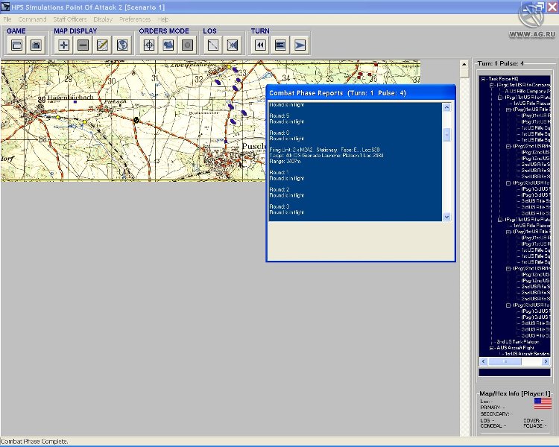Click the line-of-sight diagonal line icon
The image size is (559, 447).
click(213, 45)
